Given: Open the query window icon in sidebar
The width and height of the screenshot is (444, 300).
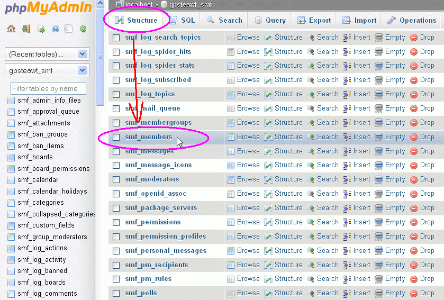Looking at the screenshot, I should [x=41, y=29].
